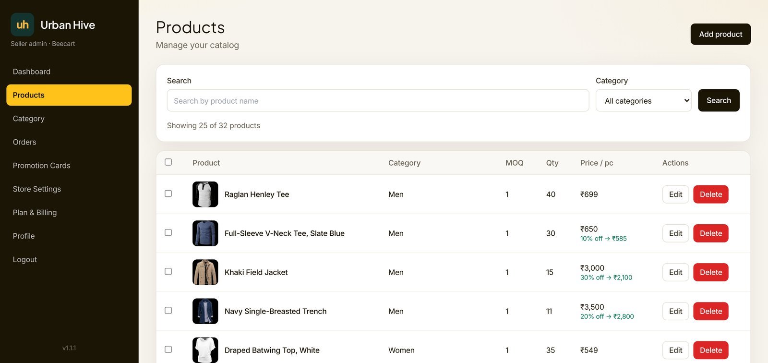
Task: Open Orders in the sidebar
Action: point(69,142)
